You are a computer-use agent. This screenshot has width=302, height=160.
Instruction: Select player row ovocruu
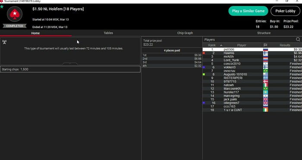pos(252,71)
